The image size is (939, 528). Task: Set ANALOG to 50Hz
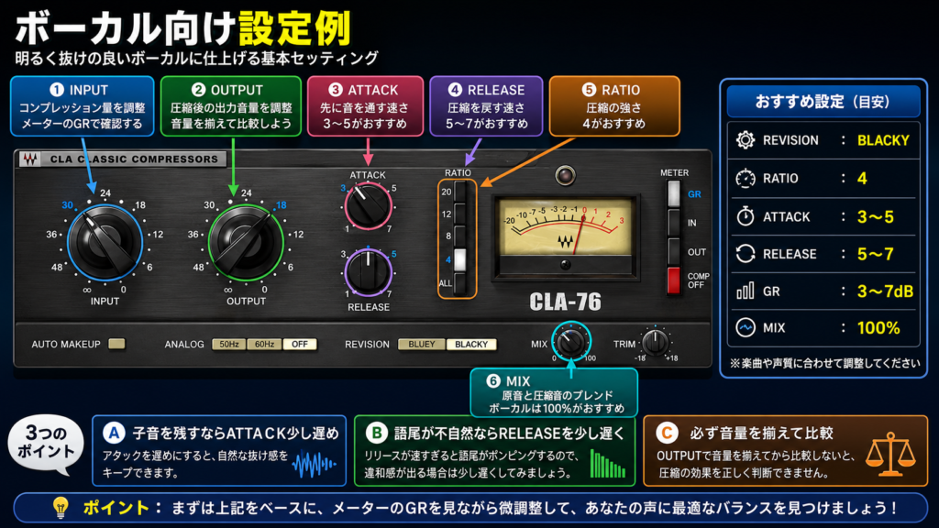tap(228, 345)
